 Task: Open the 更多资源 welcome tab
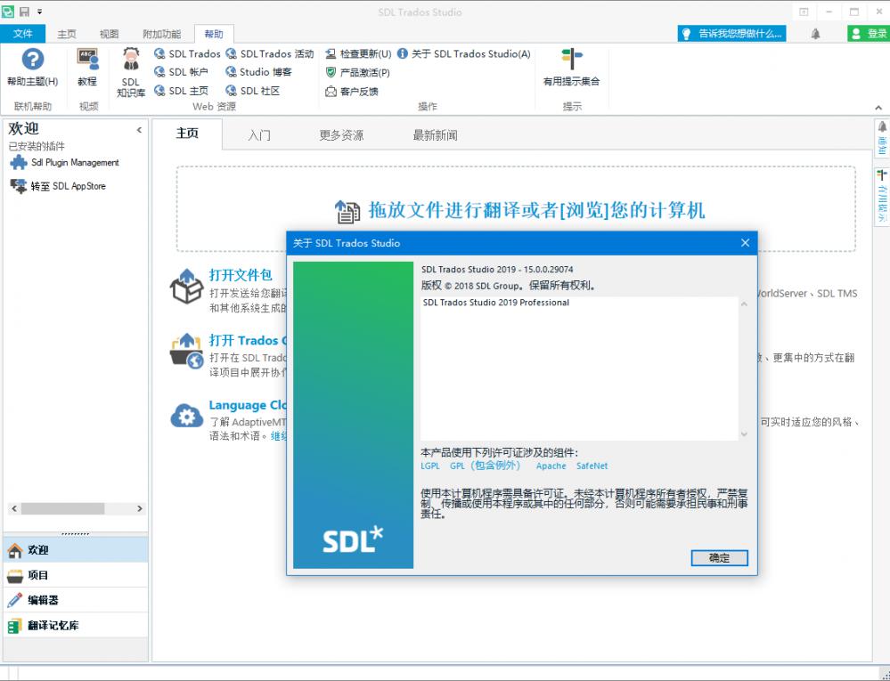341,135
